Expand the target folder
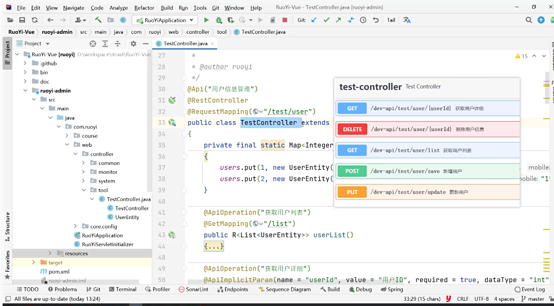 33,262
